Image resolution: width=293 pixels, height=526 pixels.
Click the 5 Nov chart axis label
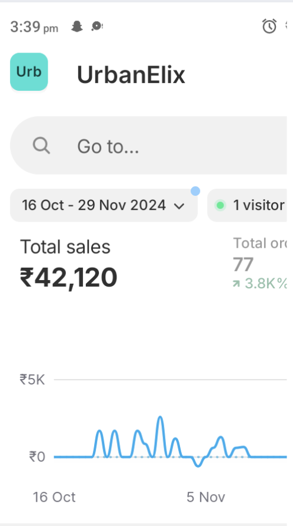pyautogui.click(x=206, y=497)
